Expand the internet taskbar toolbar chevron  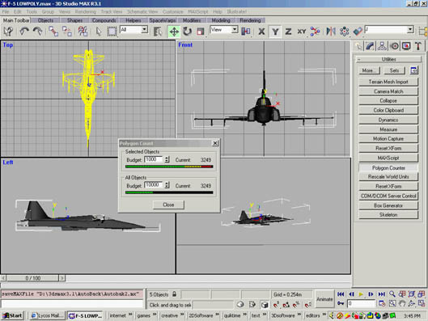130,315
